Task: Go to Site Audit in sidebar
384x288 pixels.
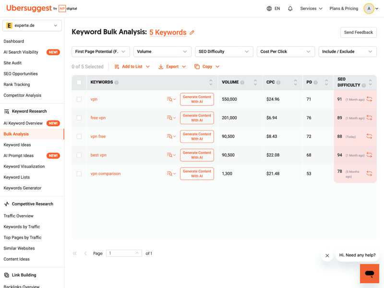Action: [x=12, y=63]
